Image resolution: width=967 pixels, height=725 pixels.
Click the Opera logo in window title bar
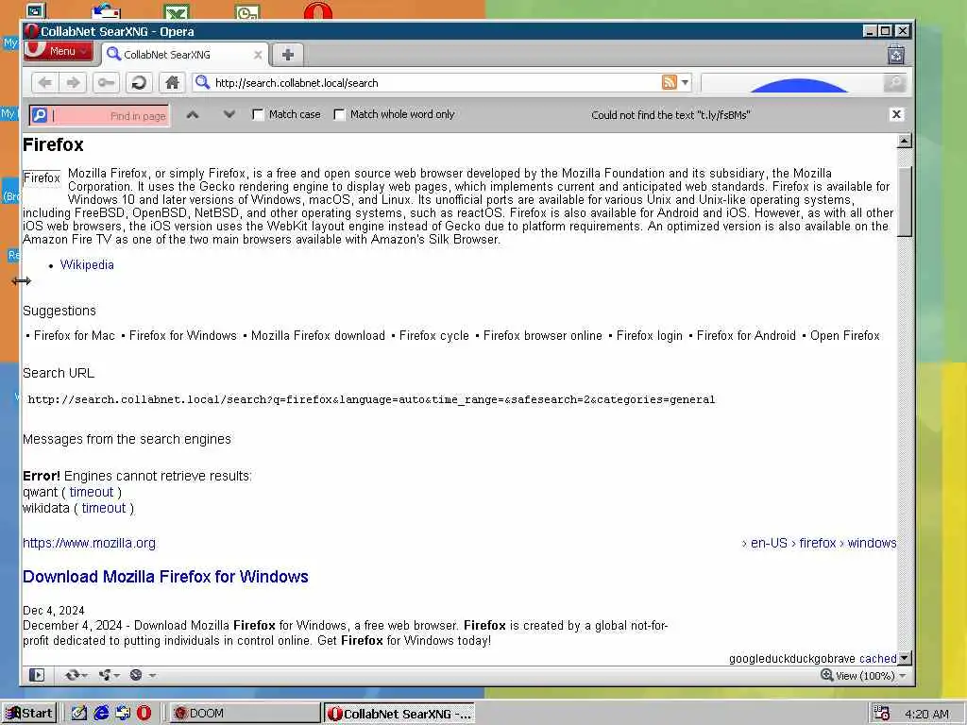31,31
